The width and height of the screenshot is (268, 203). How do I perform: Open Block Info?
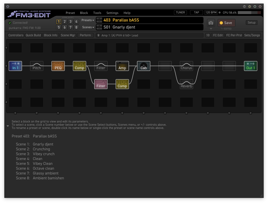tap(51, 35)
